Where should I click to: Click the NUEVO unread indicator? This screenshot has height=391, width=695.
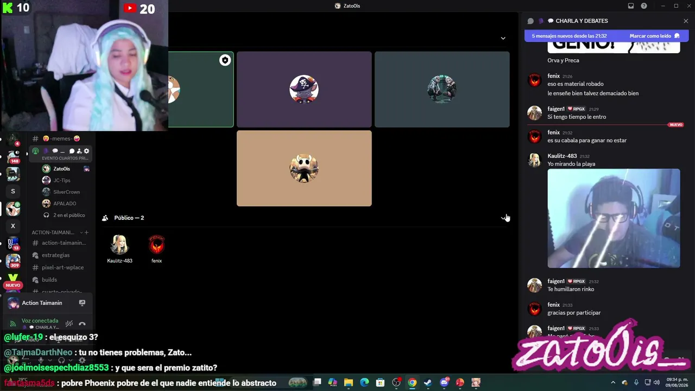13,285
